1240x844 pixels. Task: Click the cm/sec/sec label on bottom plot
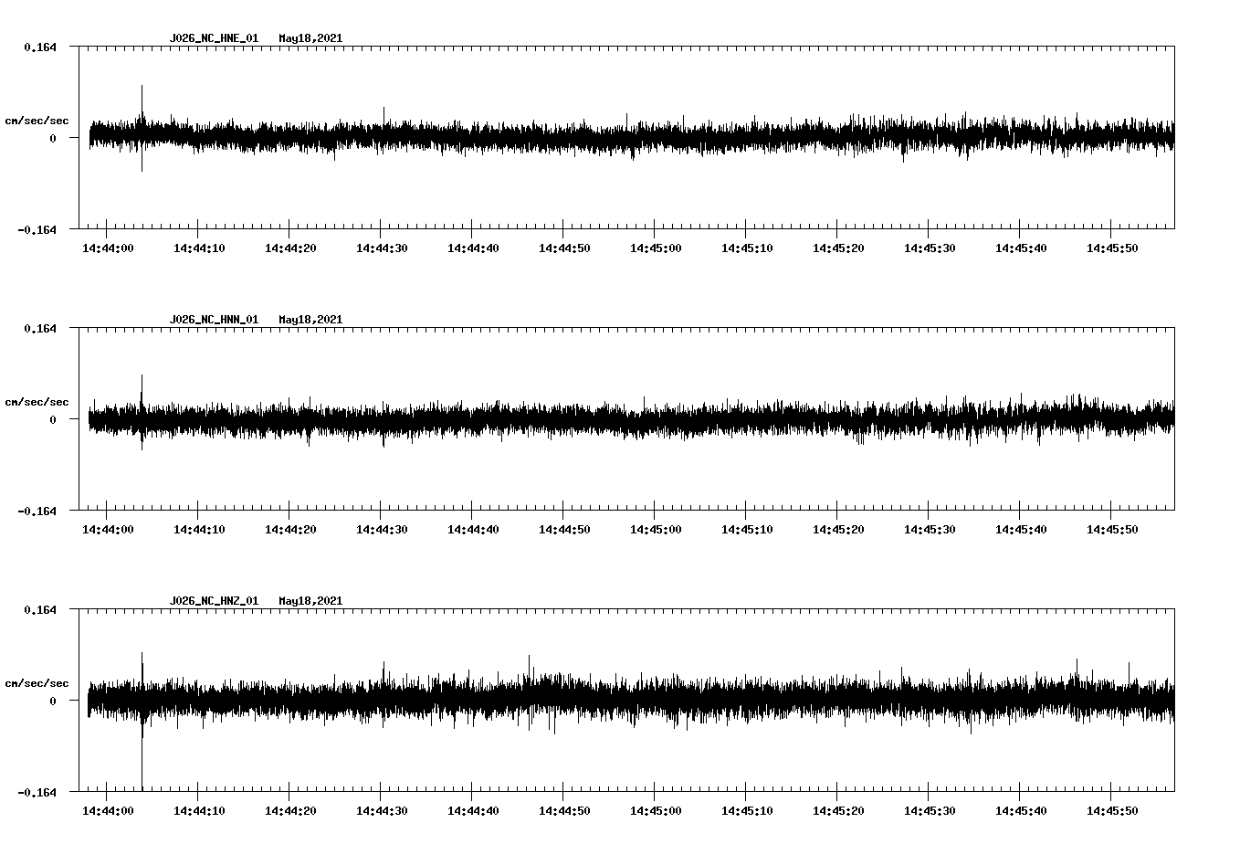point(37,681)
